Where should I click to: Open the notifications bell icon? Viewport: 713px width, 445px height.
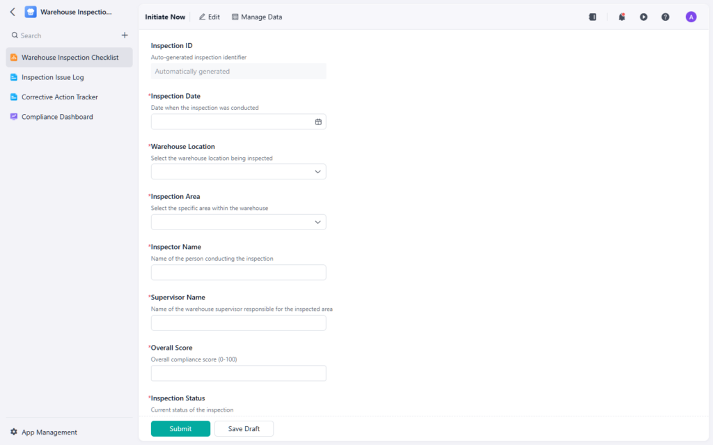point(622,17)
